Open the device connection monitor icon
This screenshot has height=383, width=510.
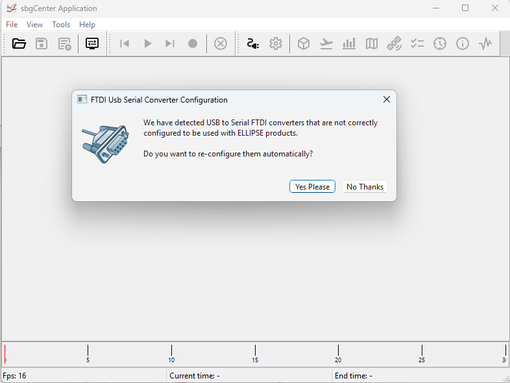(92, 43)
